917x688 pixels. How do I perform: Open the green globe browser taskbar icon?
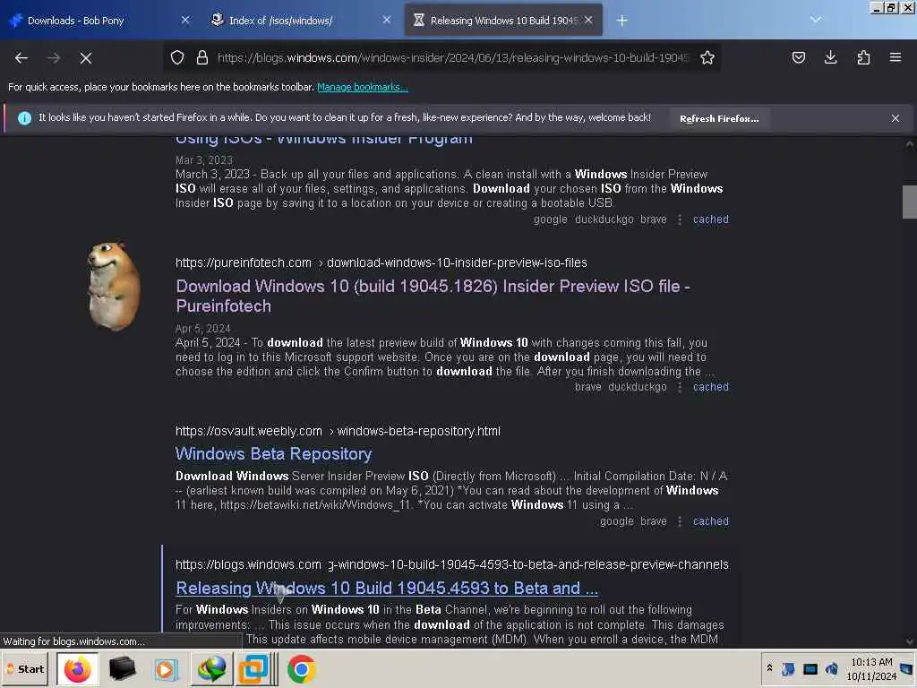click(211, 669)
